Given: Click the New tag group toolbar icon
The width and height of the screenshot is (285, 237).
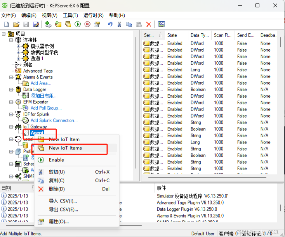Looking at the screenshot, I should click(x=58, y=24).
